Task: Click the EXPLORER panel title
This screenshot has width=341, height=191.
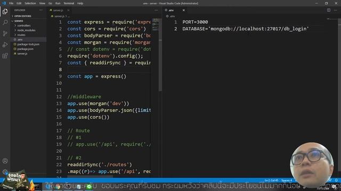Action: coord(20,10)
